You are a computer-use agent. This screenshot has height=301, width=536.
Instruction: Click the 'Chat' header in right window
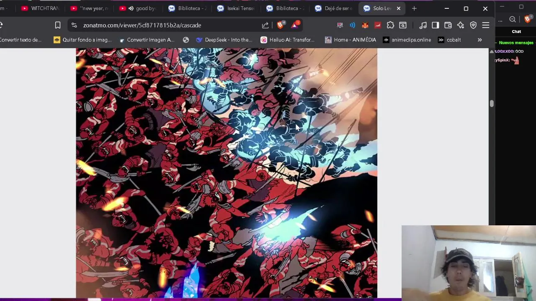pyautogui.click(x=516, y=32)
